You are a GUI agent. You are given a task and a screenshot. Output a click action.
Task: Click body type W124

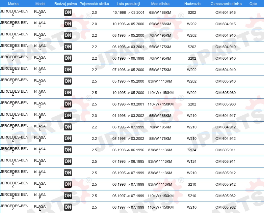click(x=192, y=161)
